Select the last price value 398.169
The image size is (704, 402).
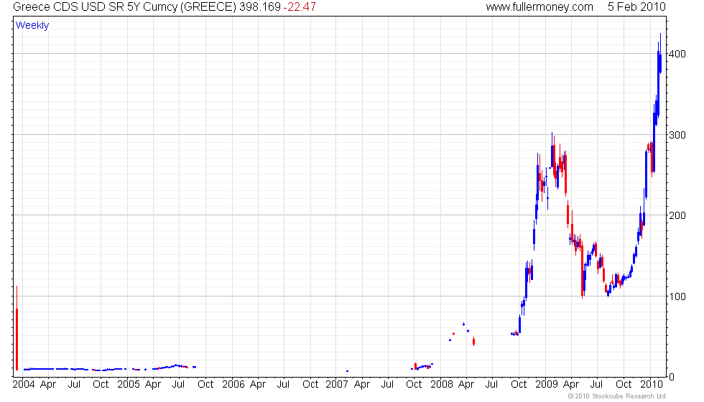pos(260,6)
